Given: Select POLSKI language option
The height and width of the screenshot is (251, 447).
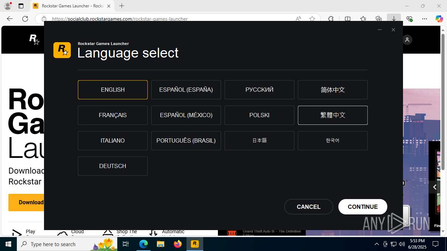Looking at the screenshot, I should pyautogui.click(x=259, y=115).
